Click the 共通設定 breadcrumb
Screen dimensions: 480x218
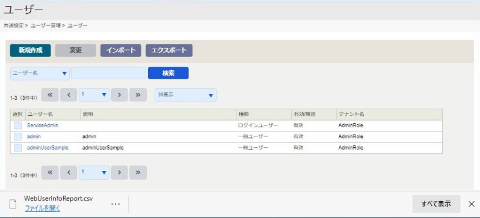point(13,26)
